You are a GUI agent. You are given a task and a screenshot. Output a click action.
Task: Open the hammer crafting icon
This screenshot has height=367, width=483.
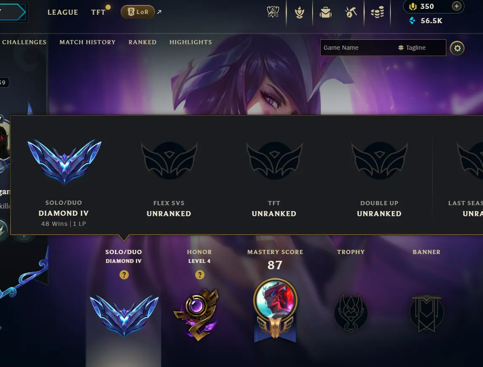(351, 13)
